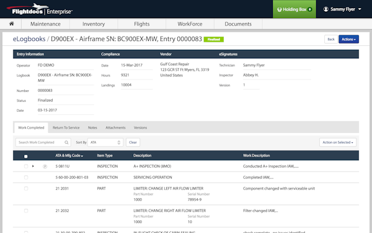Go to the Home icon

pyautogui.click(x=11, y=24)
